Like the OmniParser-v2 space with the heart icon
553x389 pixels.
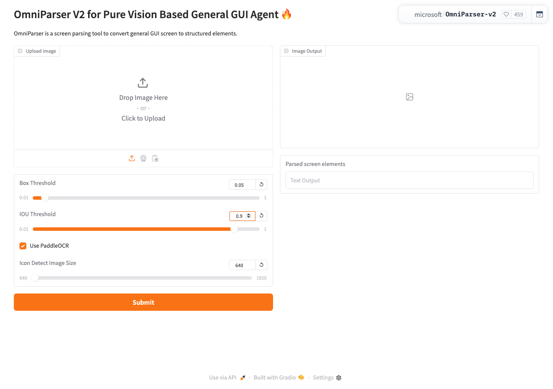pos(506,14)
